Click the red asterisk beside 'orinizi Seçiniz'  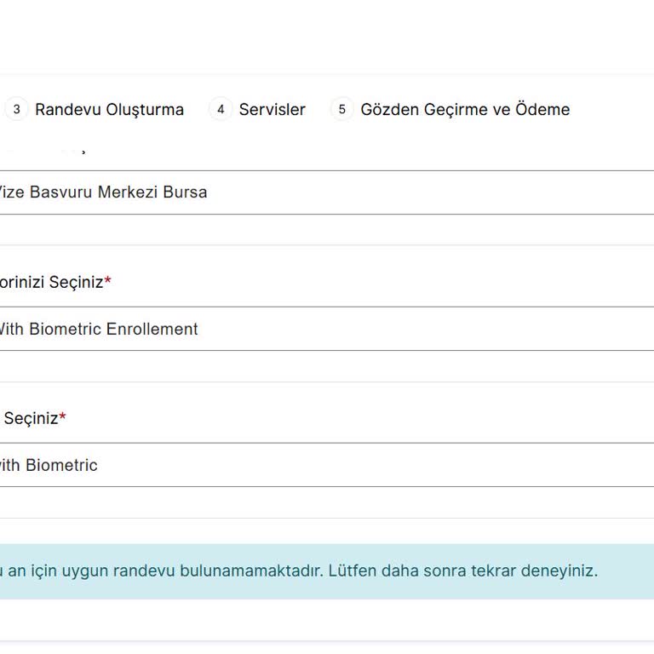coord(108,281)
